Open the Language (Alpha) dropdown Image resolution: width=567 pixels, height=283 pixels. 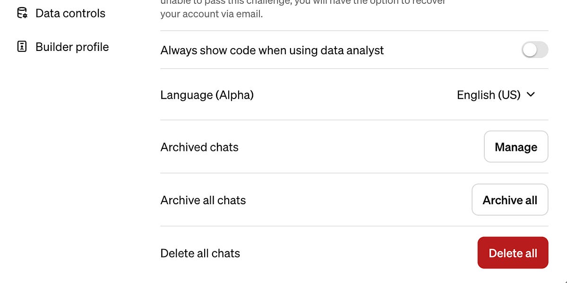point(496,95)
